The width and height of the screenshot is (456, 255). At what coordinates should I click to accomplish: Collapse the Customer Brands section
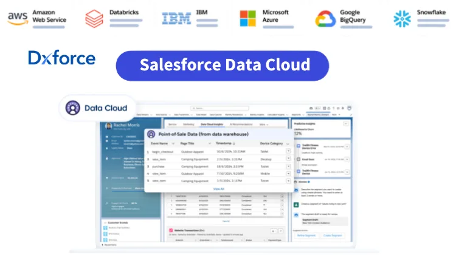click(x=105, y=222)
